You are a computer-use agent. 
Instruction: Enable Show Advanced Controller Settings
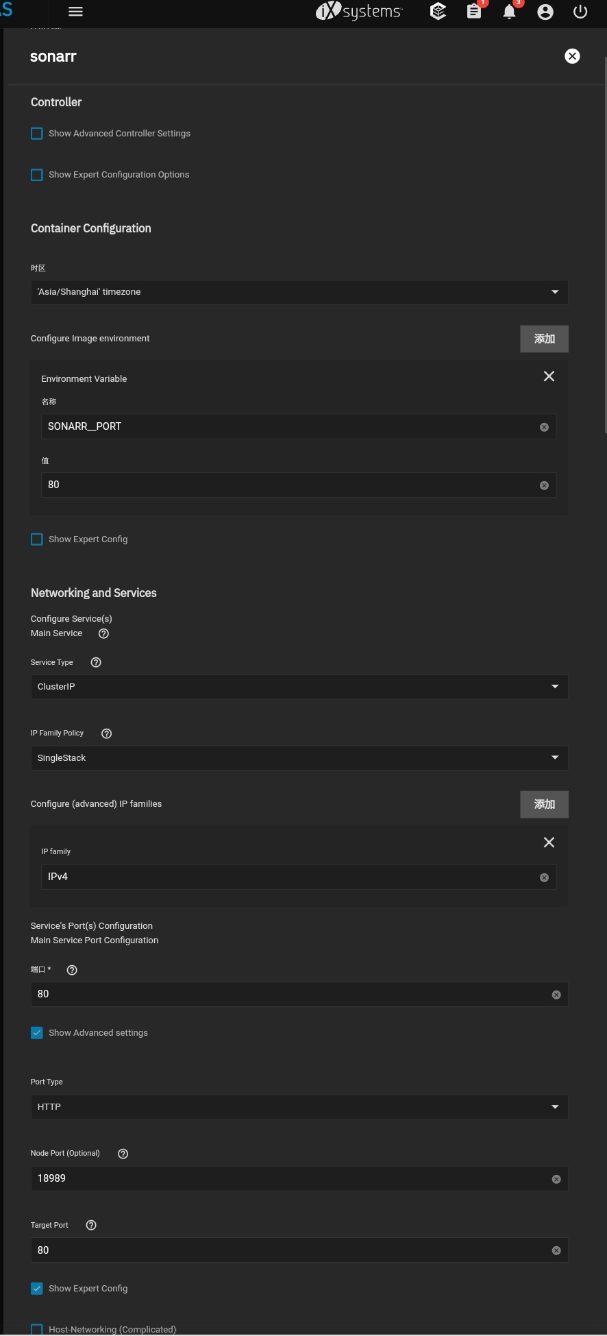coord(37,134)
